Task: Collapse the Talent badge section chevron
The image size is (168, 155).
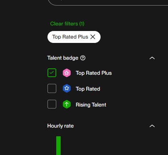Action: click(x=152, y=58)
